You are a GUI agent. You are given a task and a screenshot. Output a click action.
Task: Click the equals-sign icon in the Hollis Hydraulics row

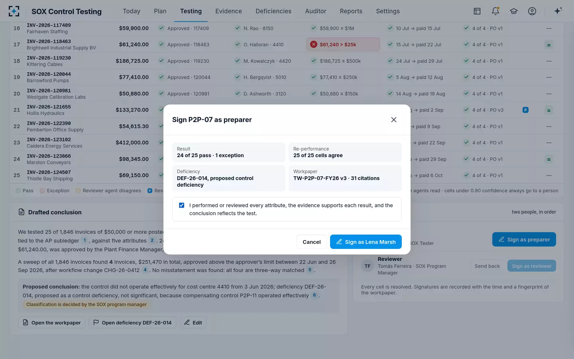549,110
